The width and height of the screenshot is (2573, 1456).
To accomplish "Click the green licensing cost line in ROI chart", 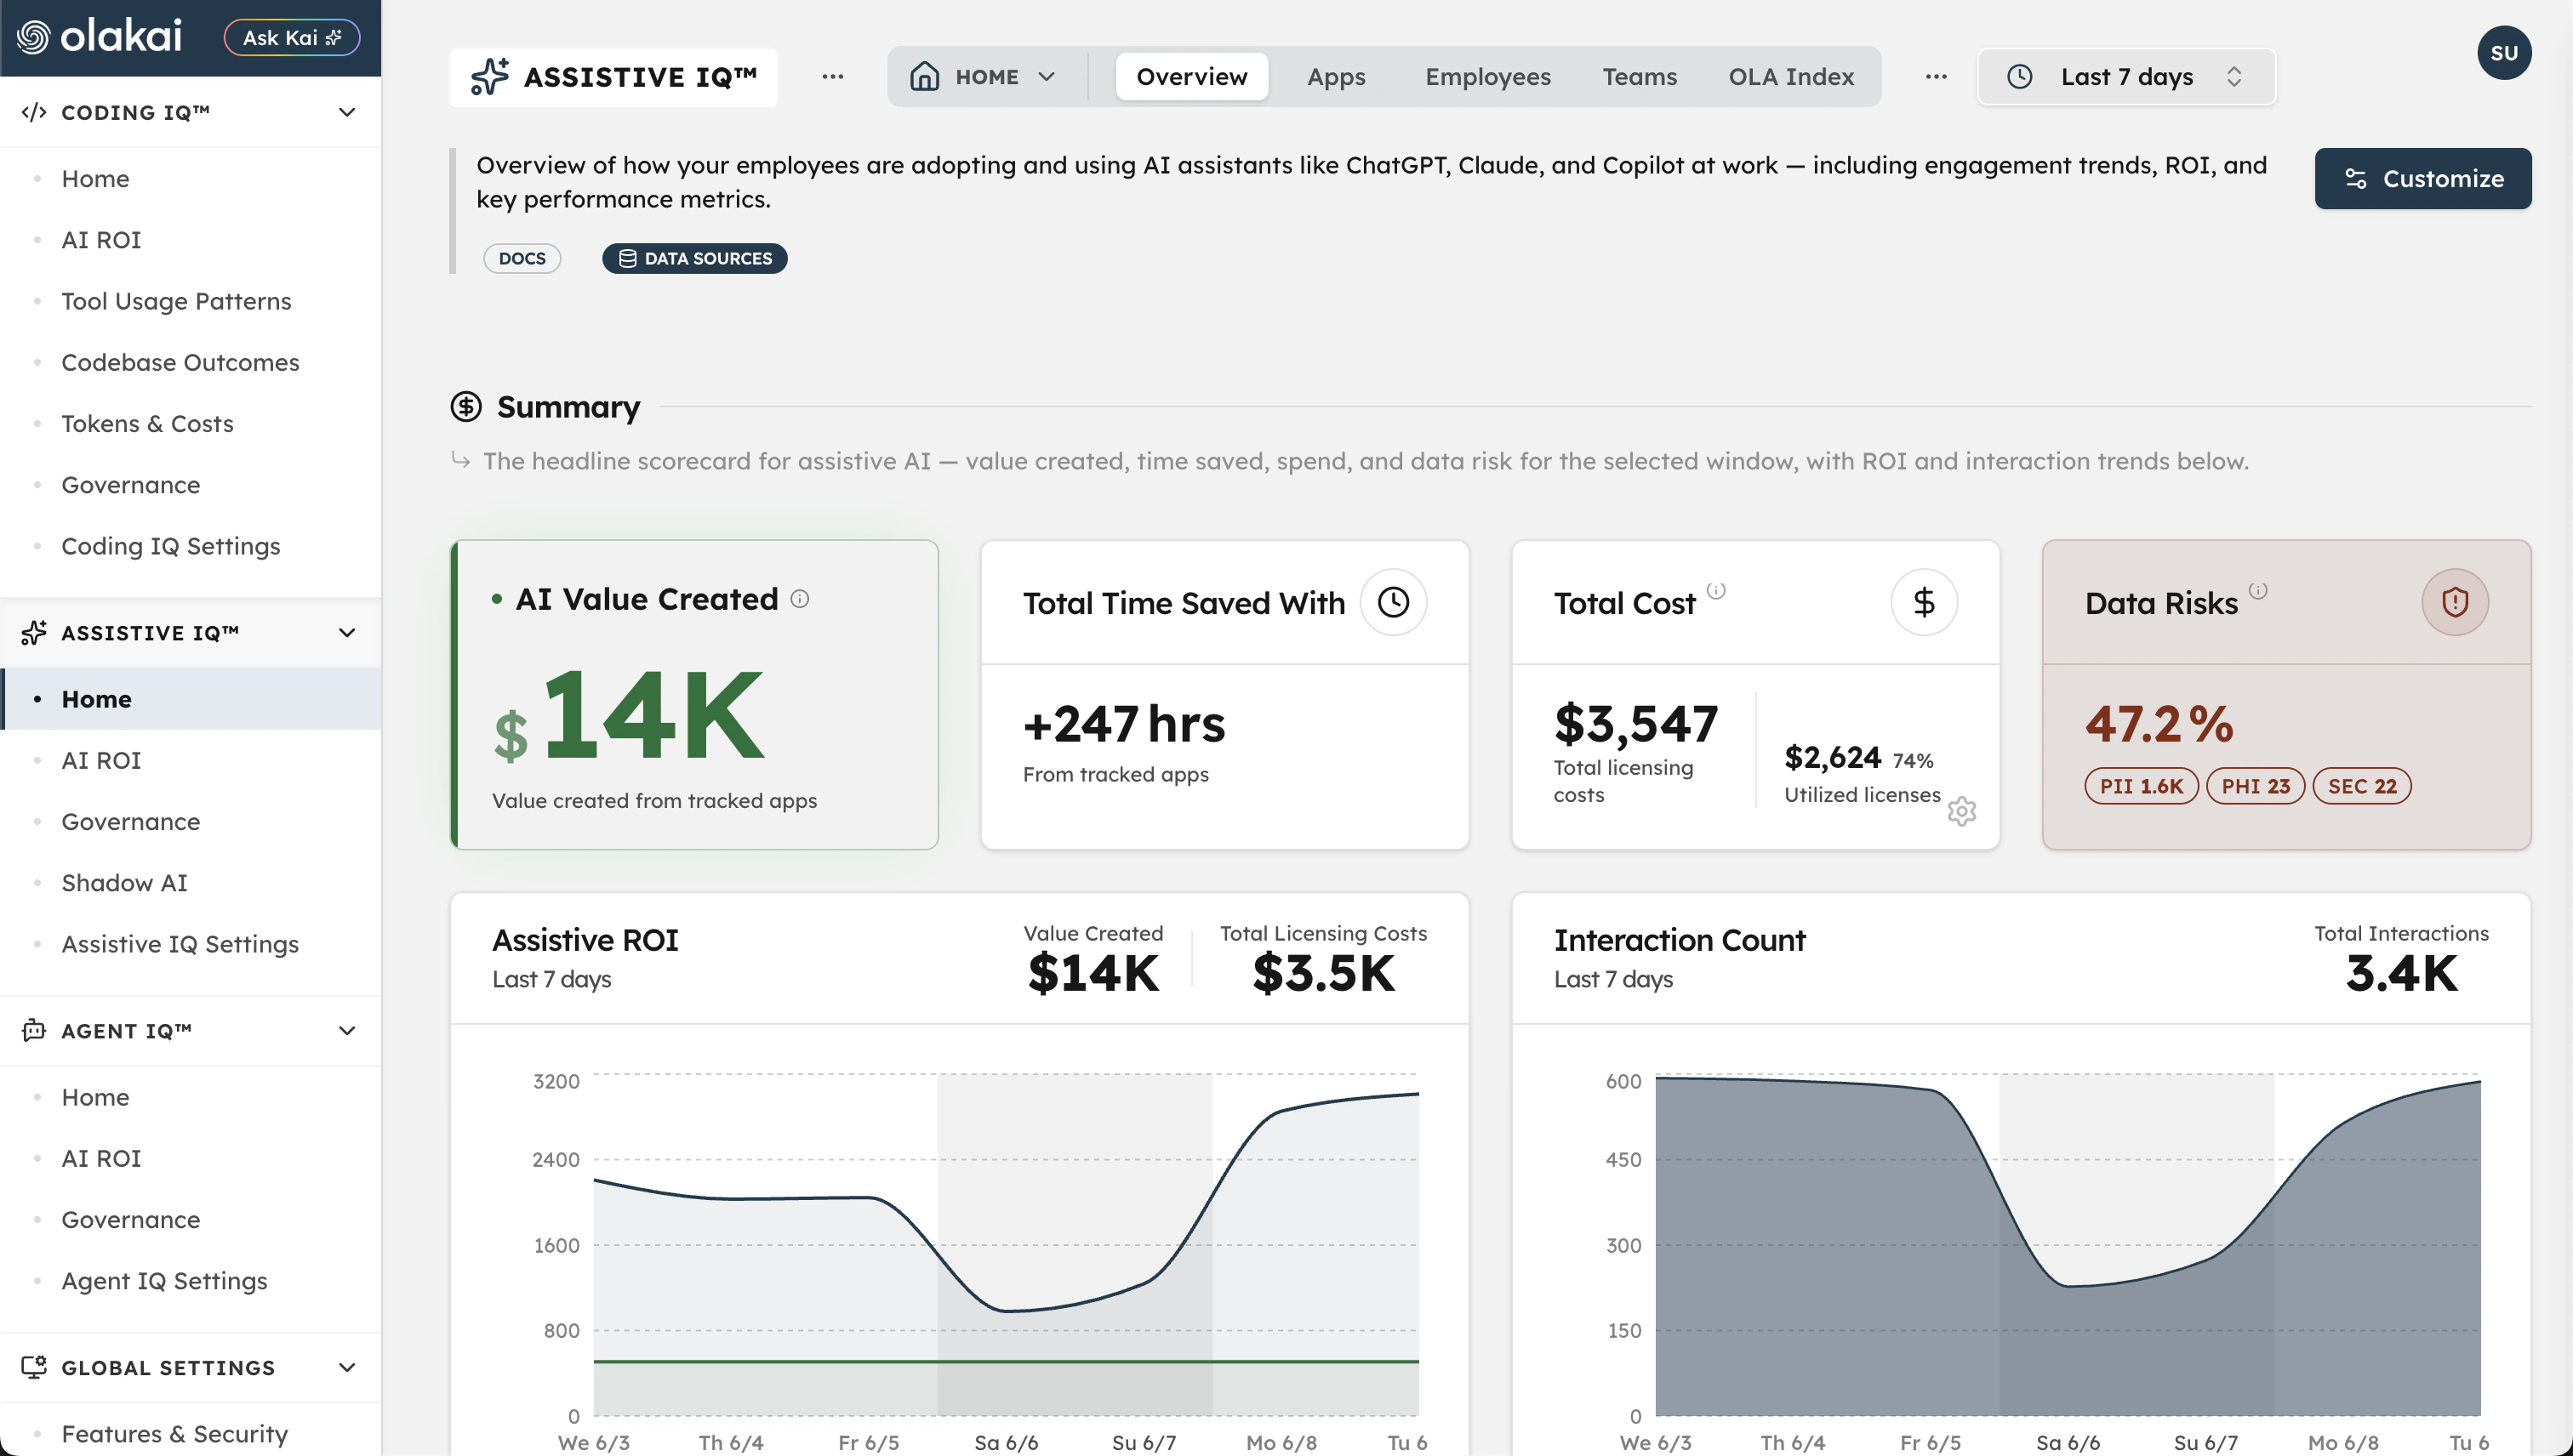I will 1006,1361.
